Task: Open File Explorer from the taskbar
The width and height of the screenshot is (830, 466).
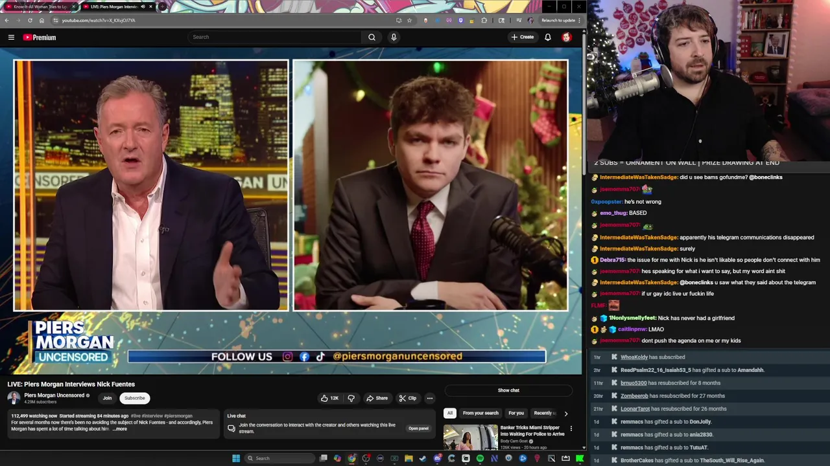Action: [409, 458]
